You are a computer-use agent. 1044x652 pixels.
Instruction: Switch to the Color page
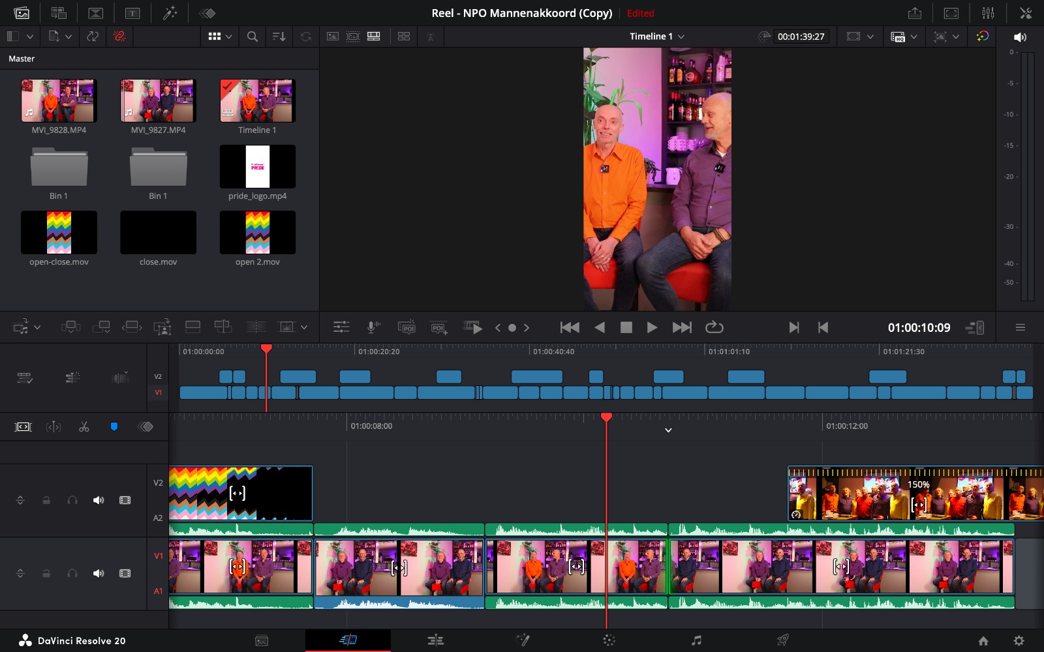pyautogui.click(x=609, y=640)
